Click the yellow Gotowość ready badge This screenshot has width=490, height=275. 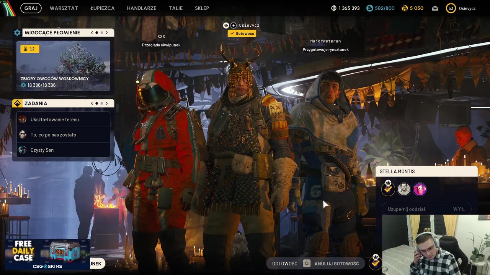(x=242, y=34)
